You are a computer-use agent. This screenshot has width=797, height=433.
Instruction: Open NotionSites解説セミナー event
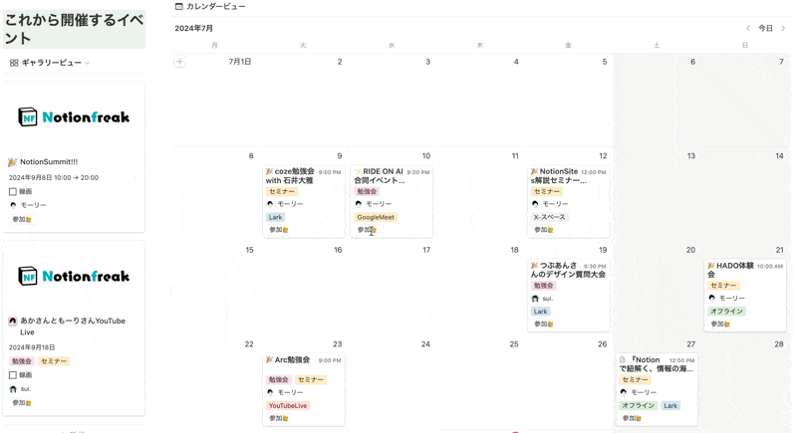(558, 175)
